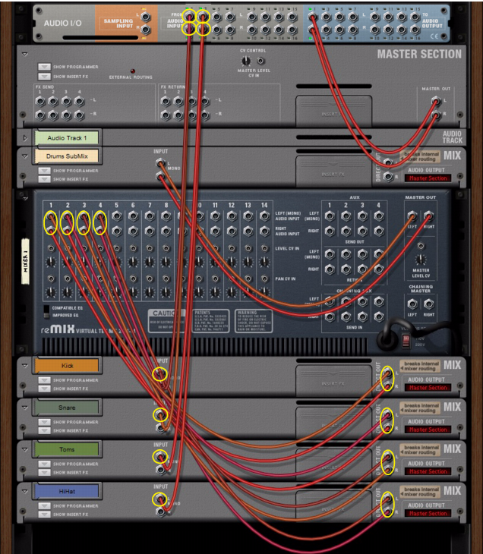Click the Sampling Input right jack
The height and width of the screenshot is (554, 483).
click(x=145, y=30)
